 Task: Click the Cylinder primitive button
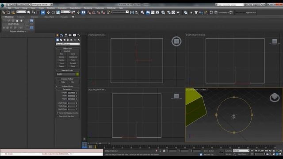click(x=61, y=60)
